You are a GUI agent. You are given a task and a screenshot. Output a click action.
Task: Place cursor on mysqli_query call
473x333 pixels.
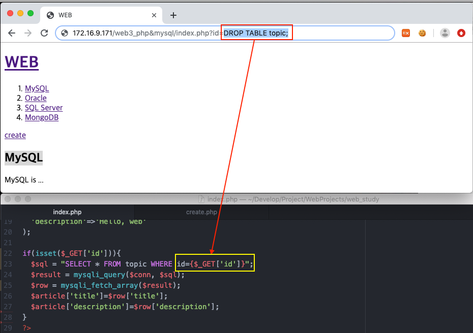(99, 275)
